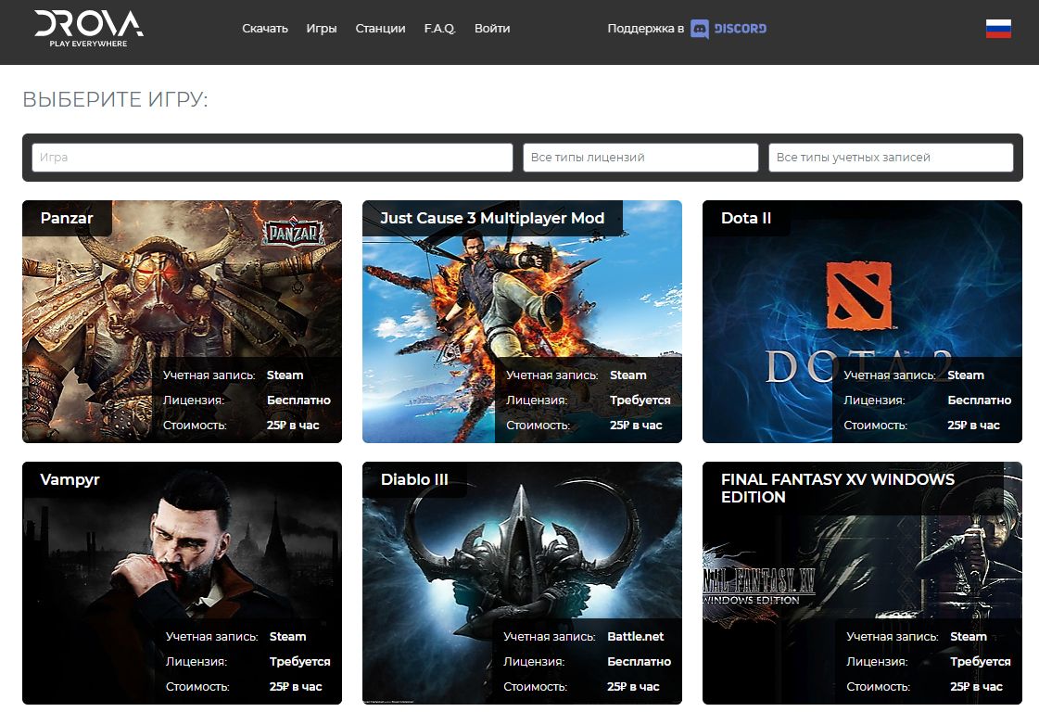Click the Dota 2 red emblem icon
The height and width of the screenshot is (712, 1039).
point(859,296)
